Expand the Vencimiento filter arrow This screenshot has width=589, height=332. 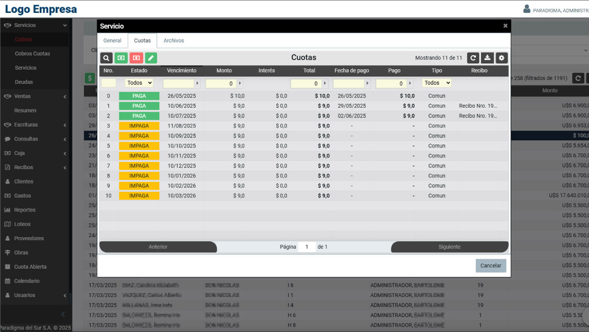tap(197, 84)
